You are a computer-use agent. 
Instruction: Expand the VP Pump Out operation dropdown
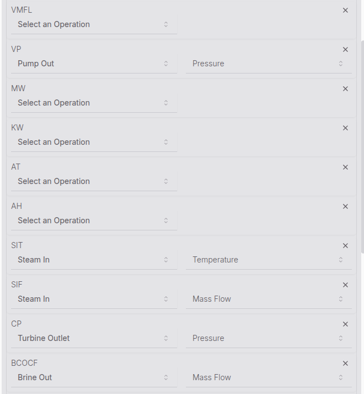click(x=93, y=64)
